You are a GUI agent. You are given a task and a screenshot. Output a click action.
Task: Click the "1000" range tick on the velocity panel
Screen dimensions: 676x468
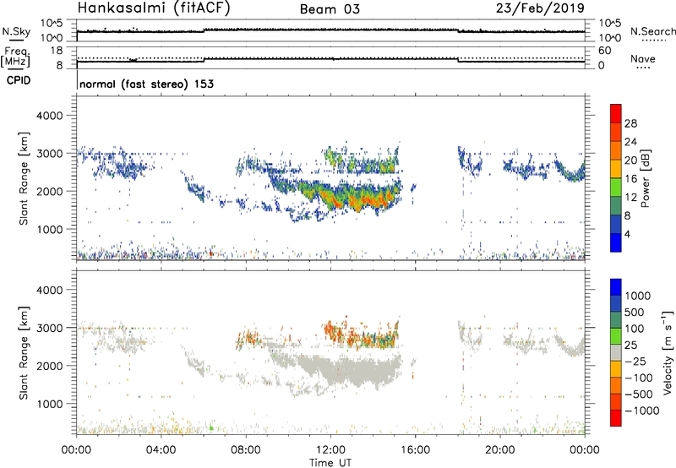point(49,404)
